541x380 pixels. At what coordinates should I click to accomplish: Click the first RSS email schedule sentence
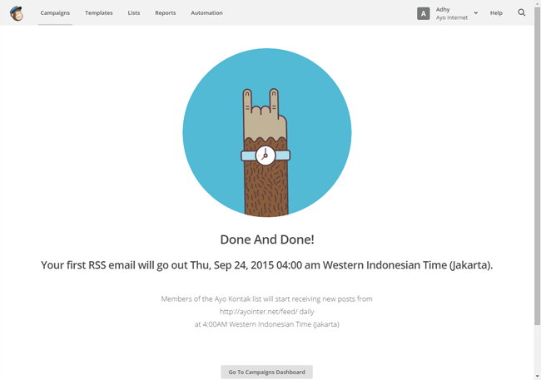266,265
